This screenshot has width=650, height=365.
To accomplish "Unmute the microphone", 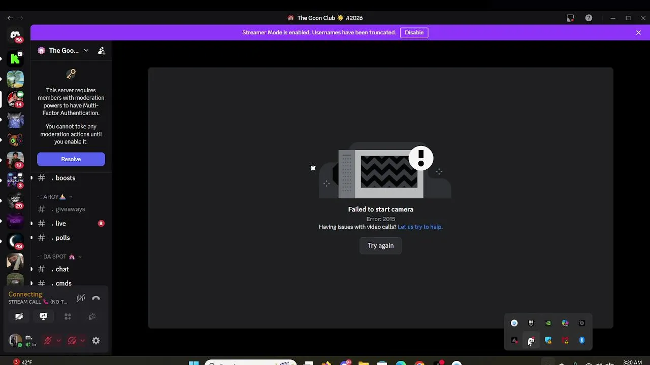I will (48, 341).
